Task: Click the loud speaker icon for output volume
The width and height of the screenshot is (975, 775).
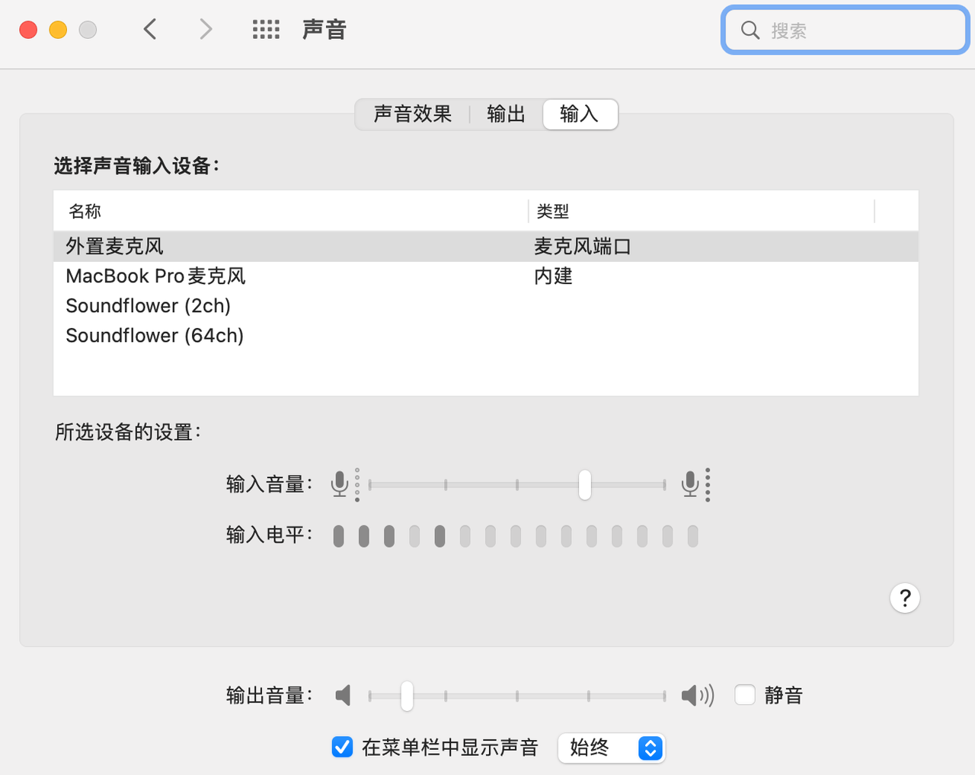Action: coord(698,695)
